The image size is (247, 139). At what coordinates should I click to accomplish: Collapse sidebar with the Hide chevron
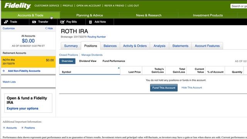point(49,28)
